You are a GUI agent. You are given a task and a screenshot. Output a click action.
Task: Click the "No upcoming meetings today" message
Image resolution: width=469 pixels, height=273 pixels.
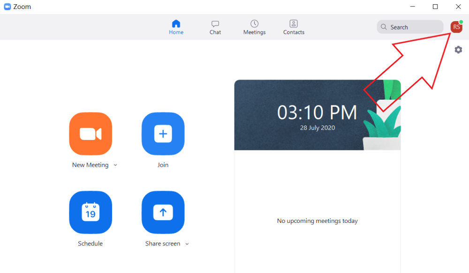(x=317, y=221)
